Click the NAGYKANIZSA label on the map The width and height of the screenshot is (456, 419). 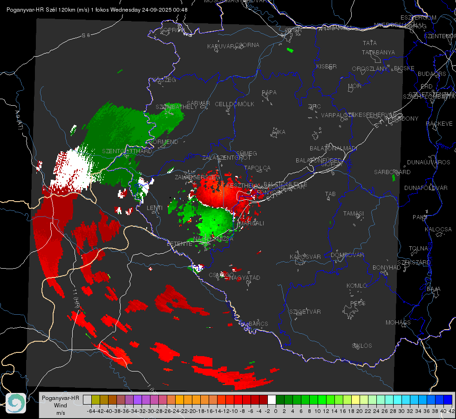213,238
